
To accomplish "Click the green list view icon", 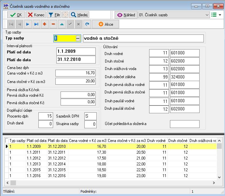I will pos(214,15).
